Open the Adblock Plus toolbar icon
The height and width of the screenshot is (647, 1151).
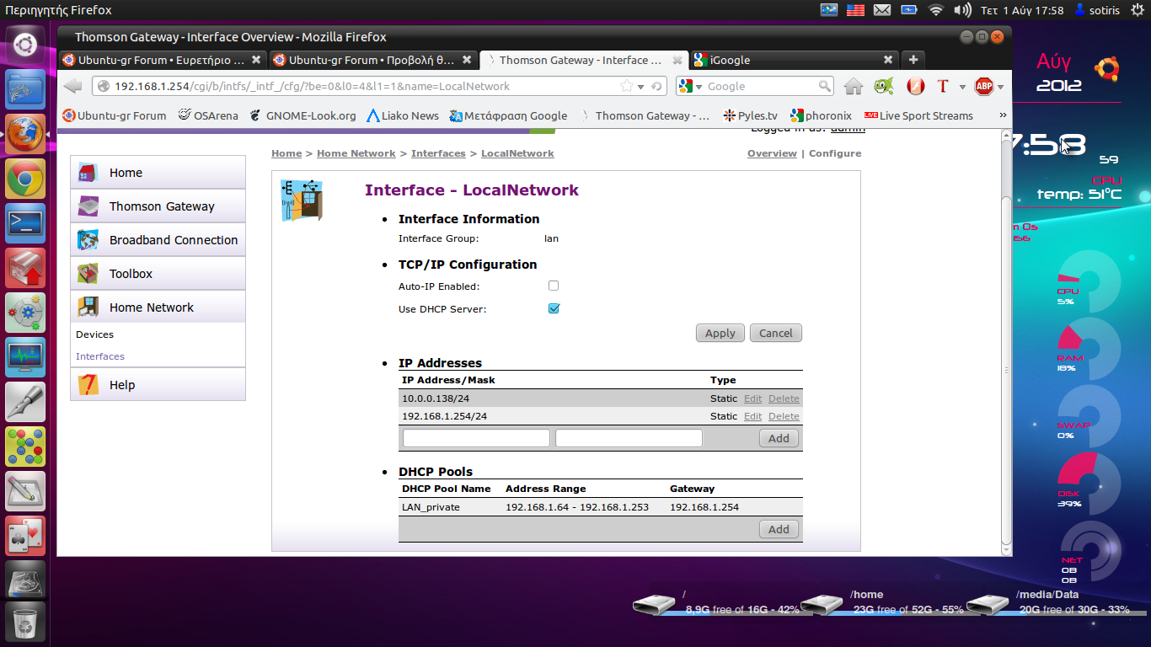pos(982,86)
